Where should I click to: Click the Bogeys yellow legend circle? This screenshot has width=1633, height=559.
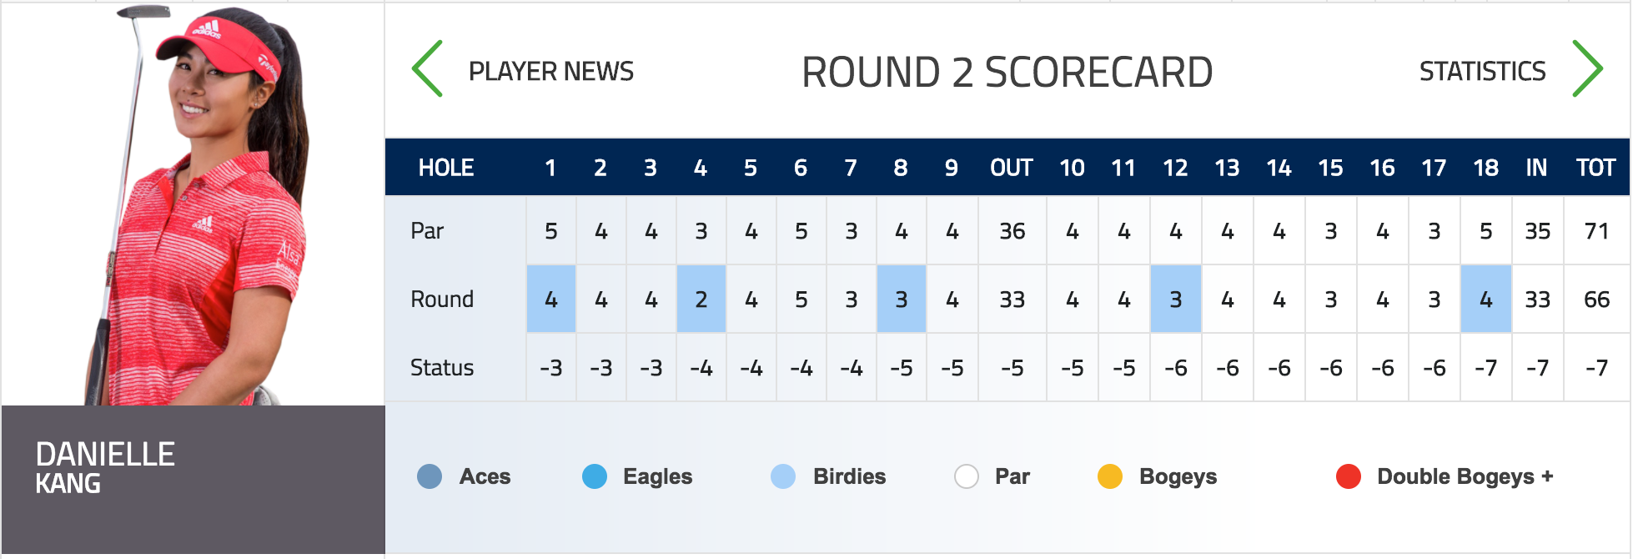pyautogui.click(x=1110, y=476)
